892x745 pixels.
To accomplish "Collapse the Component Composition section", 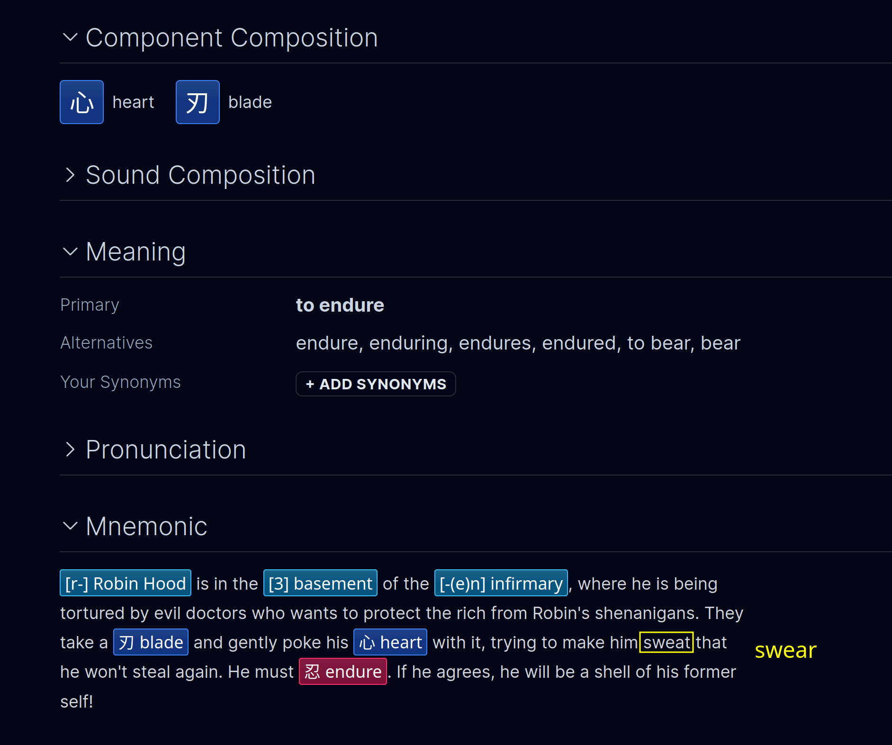I will 70,37.
